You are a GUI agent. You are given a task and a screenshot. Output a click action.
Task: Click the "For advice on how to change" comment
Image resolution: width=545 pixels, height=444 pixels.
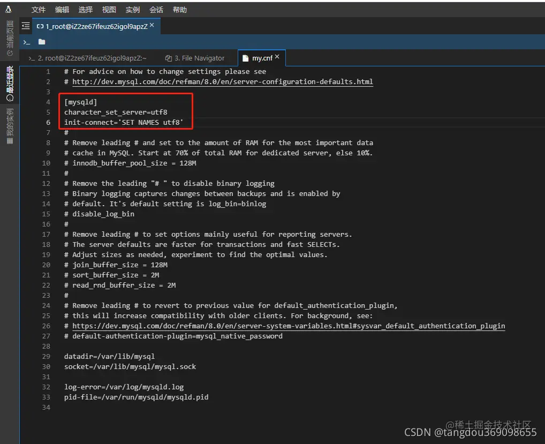pos(165,72)
